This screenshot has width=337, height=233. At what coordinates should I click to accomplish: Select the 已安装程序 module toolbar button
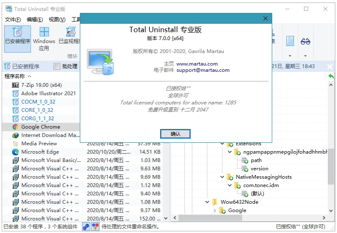(18, 39)
